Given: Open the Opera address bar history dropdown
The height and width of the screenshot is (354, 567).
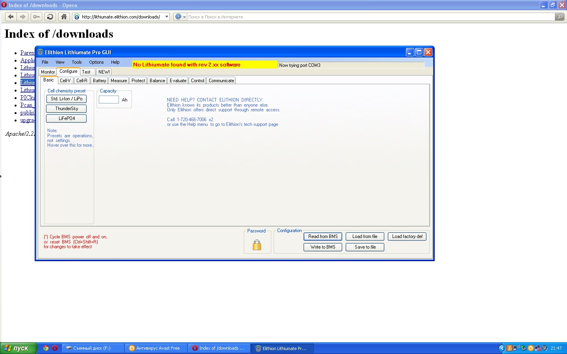Looking at the screenshot, I should tap(167, 17).
